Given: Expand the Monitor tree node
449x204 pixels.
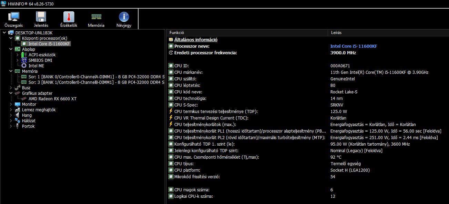Looking at the screenshot, I should [11, 104].
